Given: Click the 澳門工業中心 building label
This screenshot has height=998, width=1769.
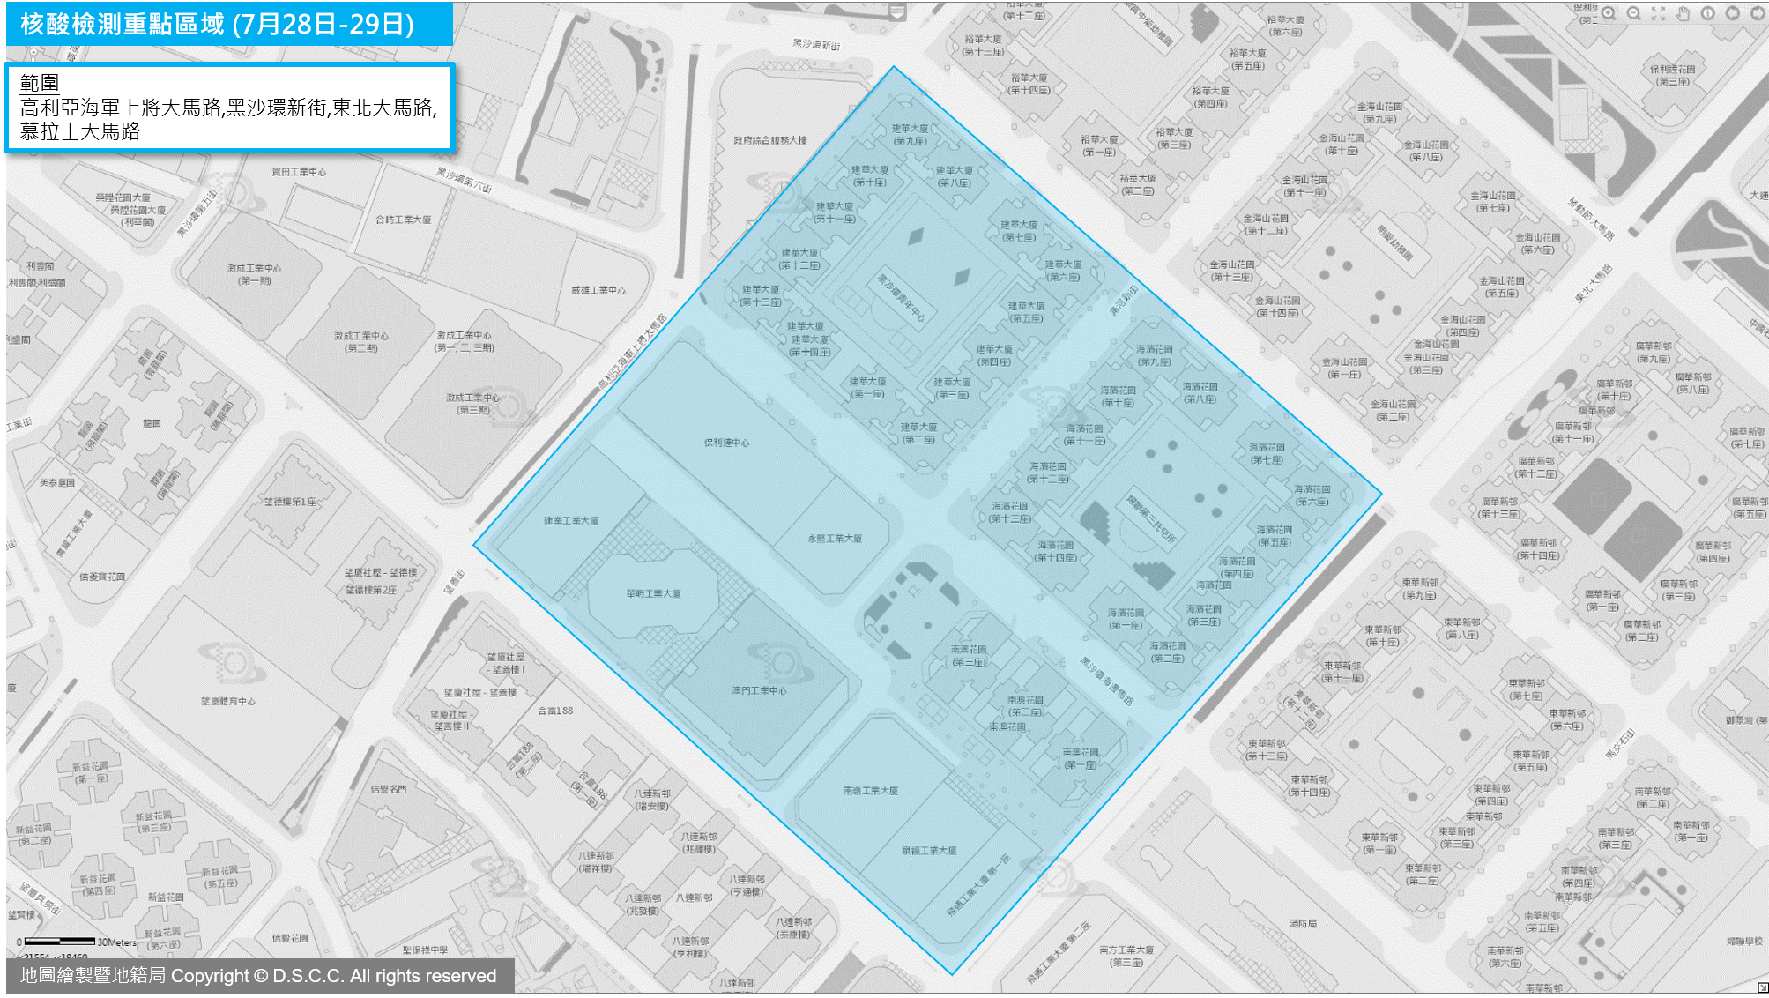Looking at the screenshot, I should (759, 690).
